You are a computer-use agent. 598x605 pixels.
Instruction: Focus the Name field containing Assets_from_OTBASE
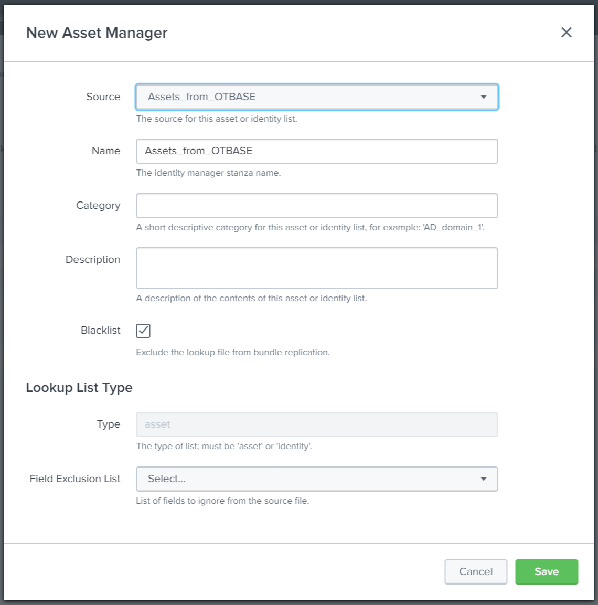tap(317, 151)
